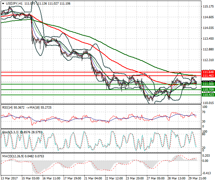Screen dimensions: 215x182
Task: Select the USDJPY,H1 chart title text
Action: tap(14, 4)
